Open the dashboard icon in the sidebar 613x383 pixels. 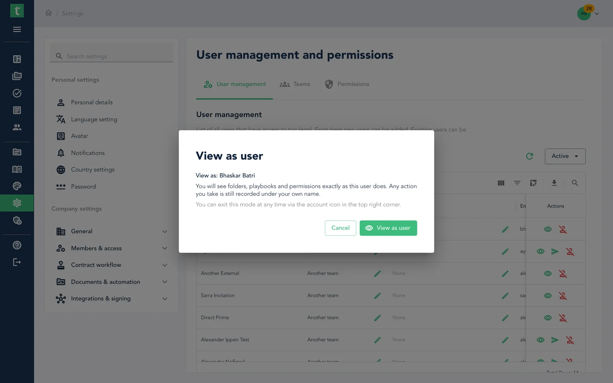(x=17, y=59)
